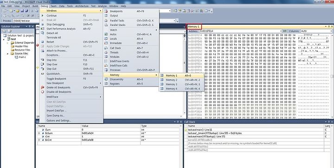
Task: Select Memory 2 from Memory submenu
Action: [182, 80]
